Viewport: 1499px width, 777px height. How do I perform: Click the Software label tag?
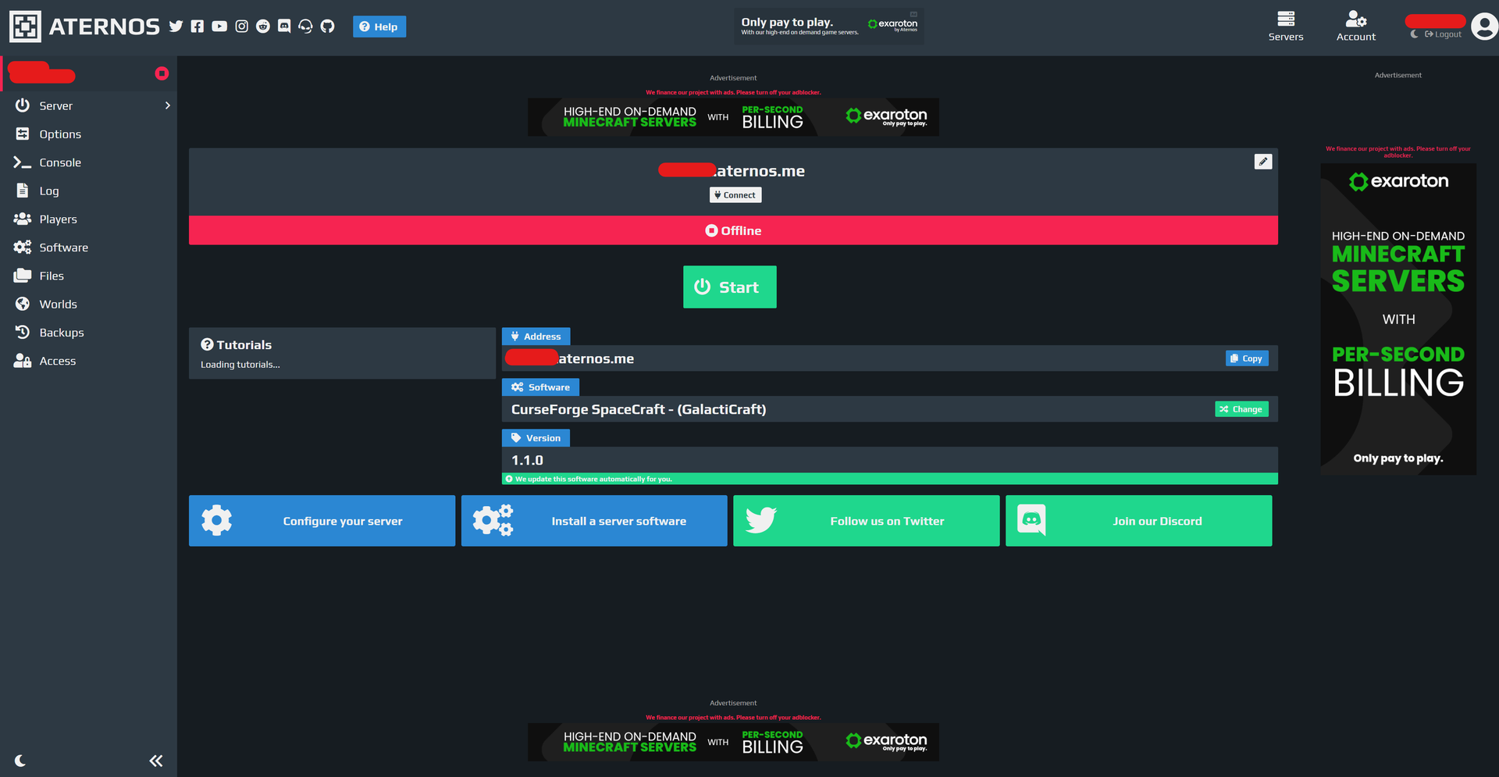(540, 387)
